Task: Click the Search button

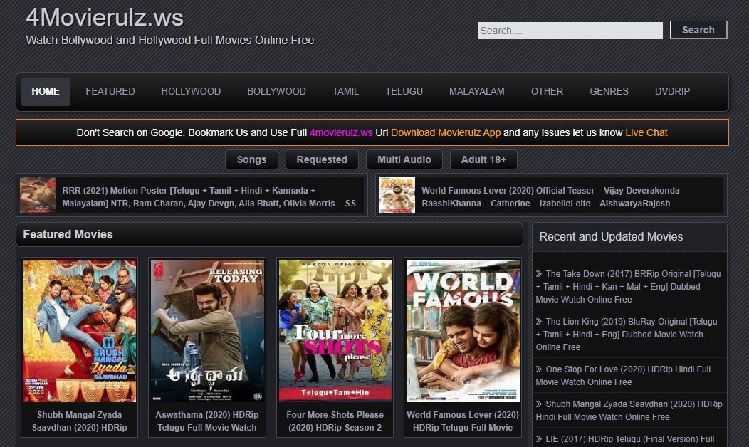Action: coord(698,30)
